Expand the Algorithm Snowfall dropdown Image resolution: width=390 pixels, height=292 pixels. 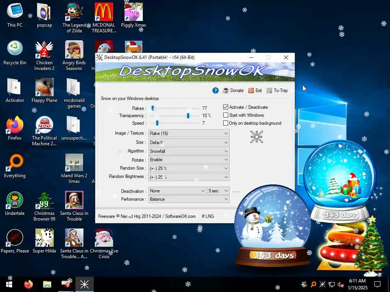click(189, 151)
